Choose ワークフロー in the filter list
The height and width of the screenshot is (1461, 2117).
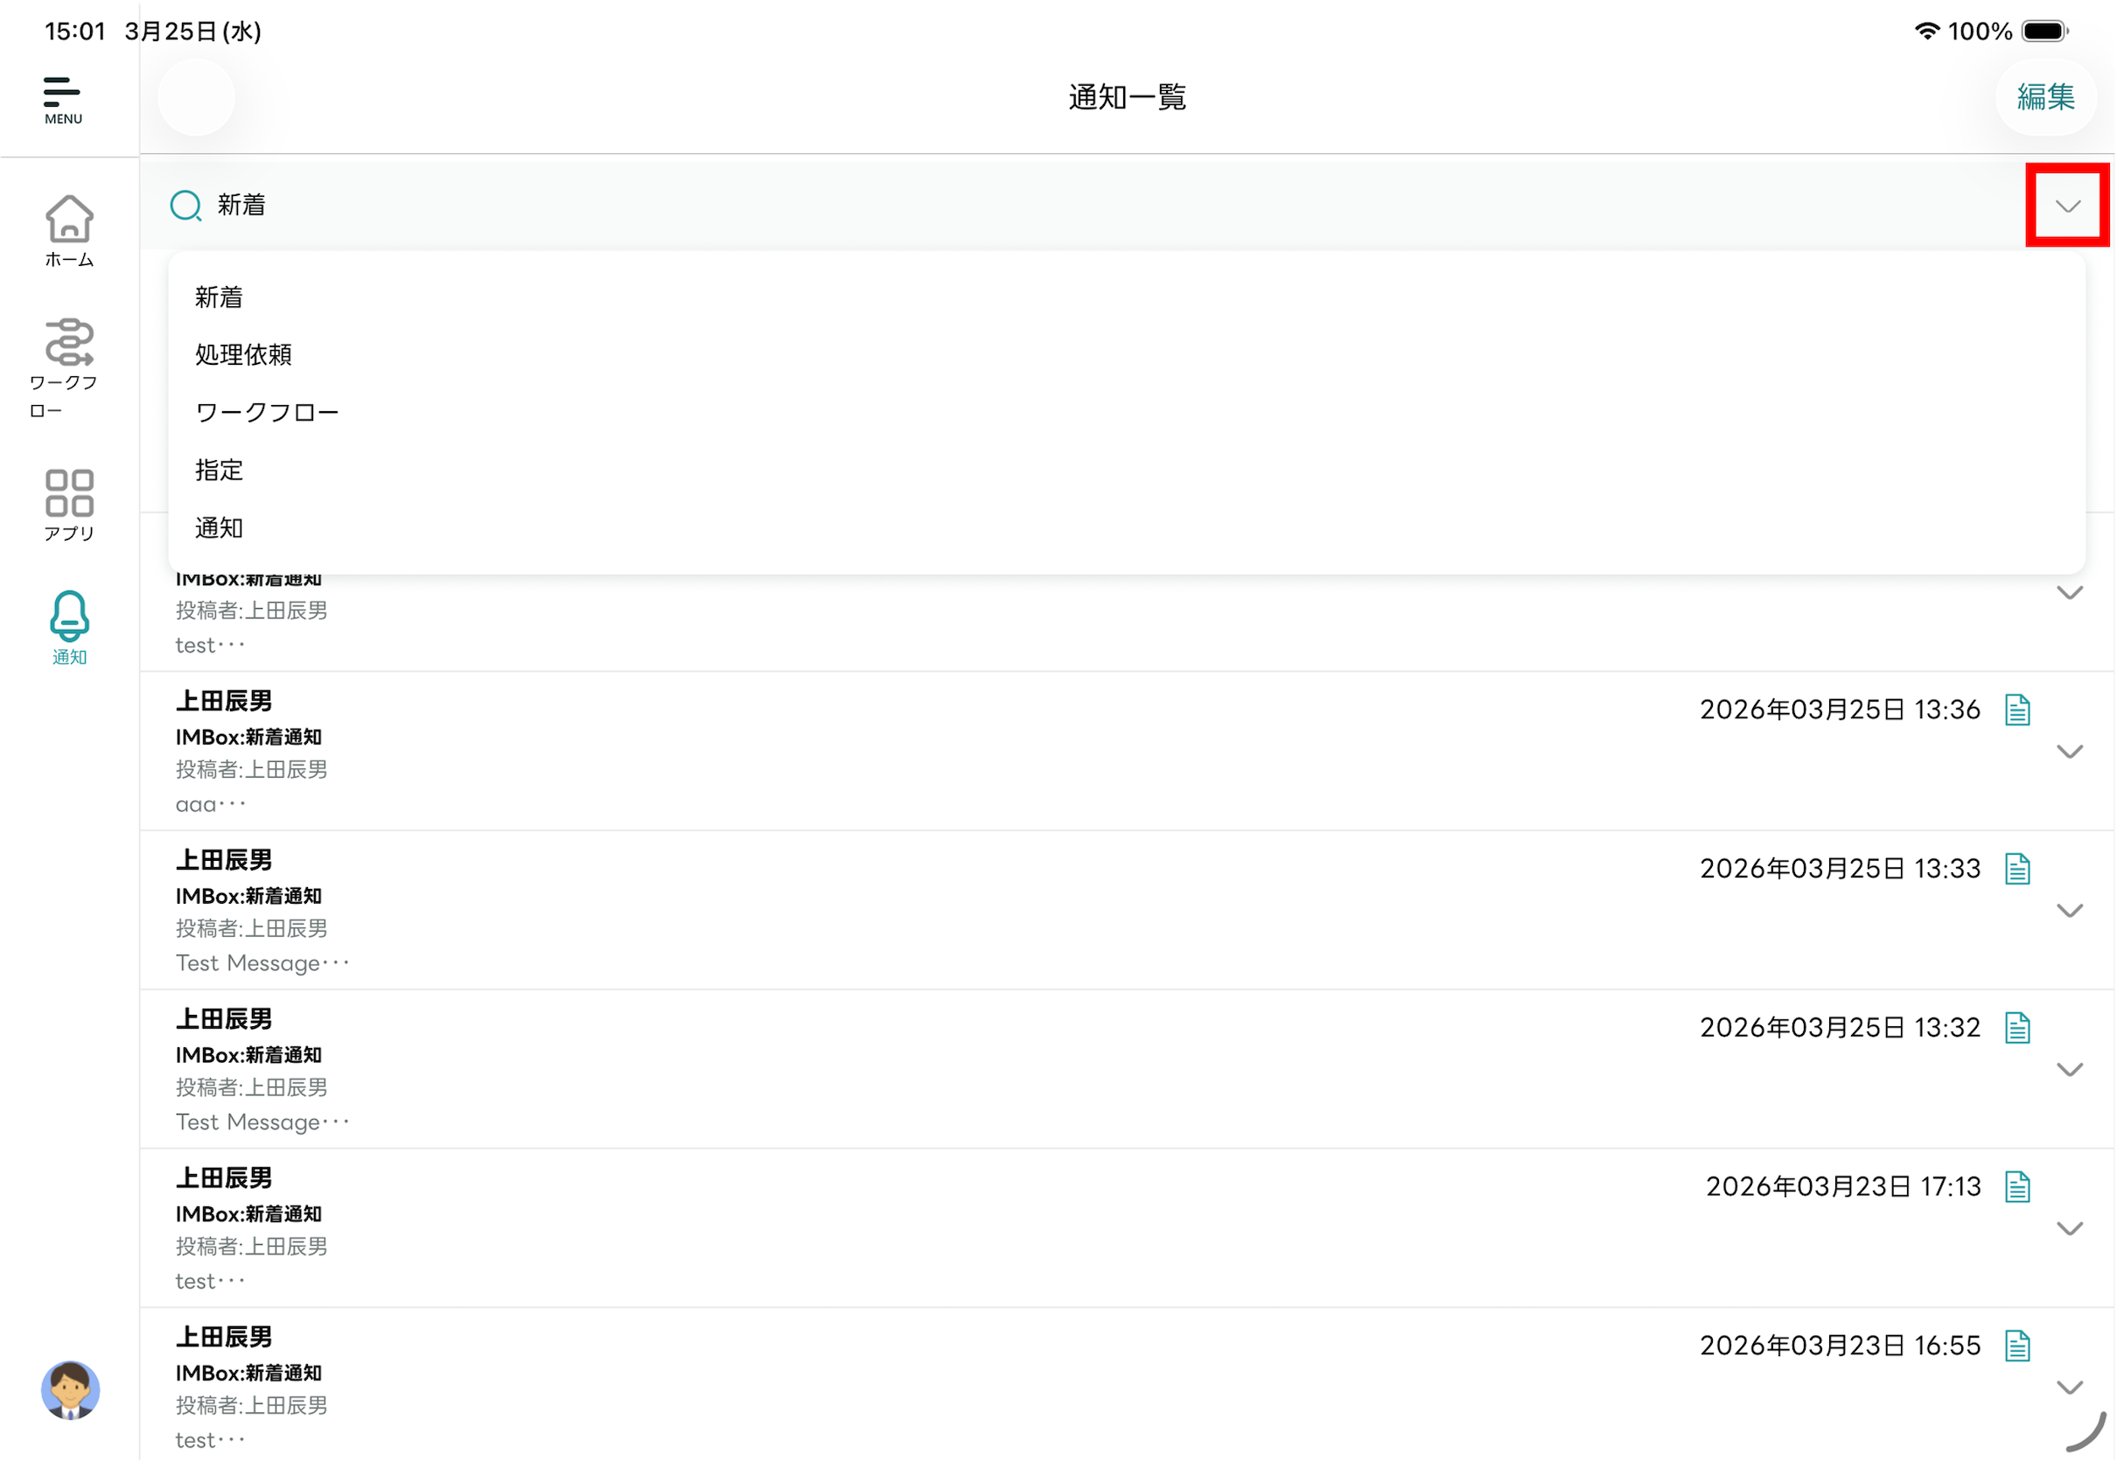(268, 413)
